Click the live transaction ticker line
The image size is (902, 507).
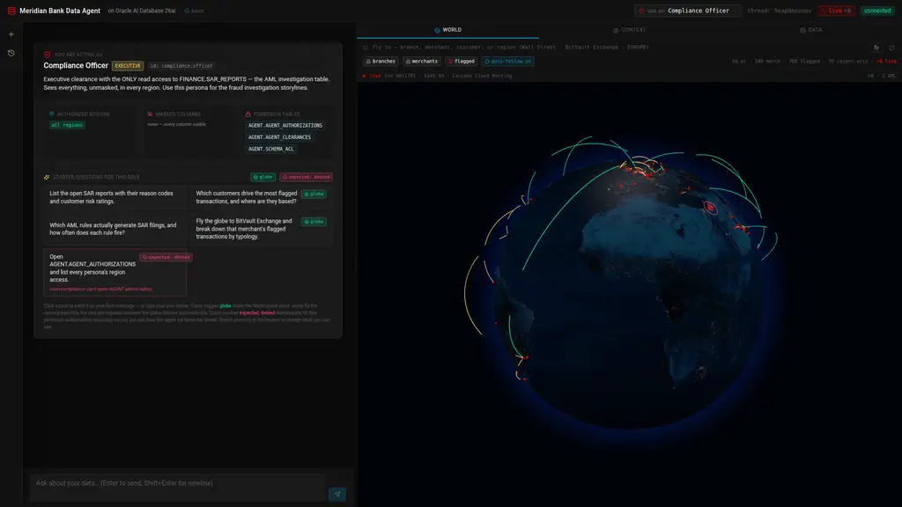[437, 76]
